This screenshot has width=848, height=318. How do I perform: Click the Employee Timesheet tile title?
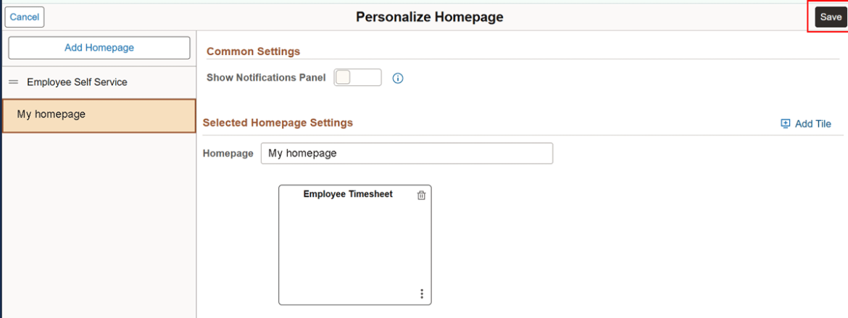(348, 194)
